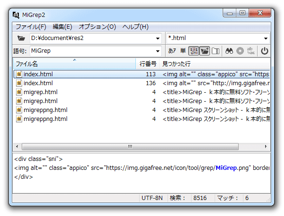Select the first migrep.html result row

142,92
